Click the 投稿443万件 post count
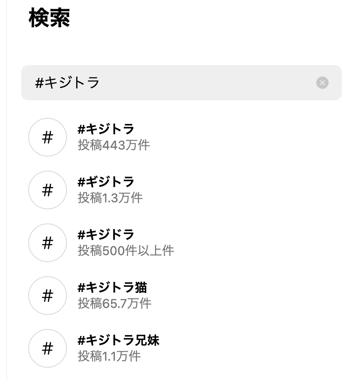 coord(114,145)
